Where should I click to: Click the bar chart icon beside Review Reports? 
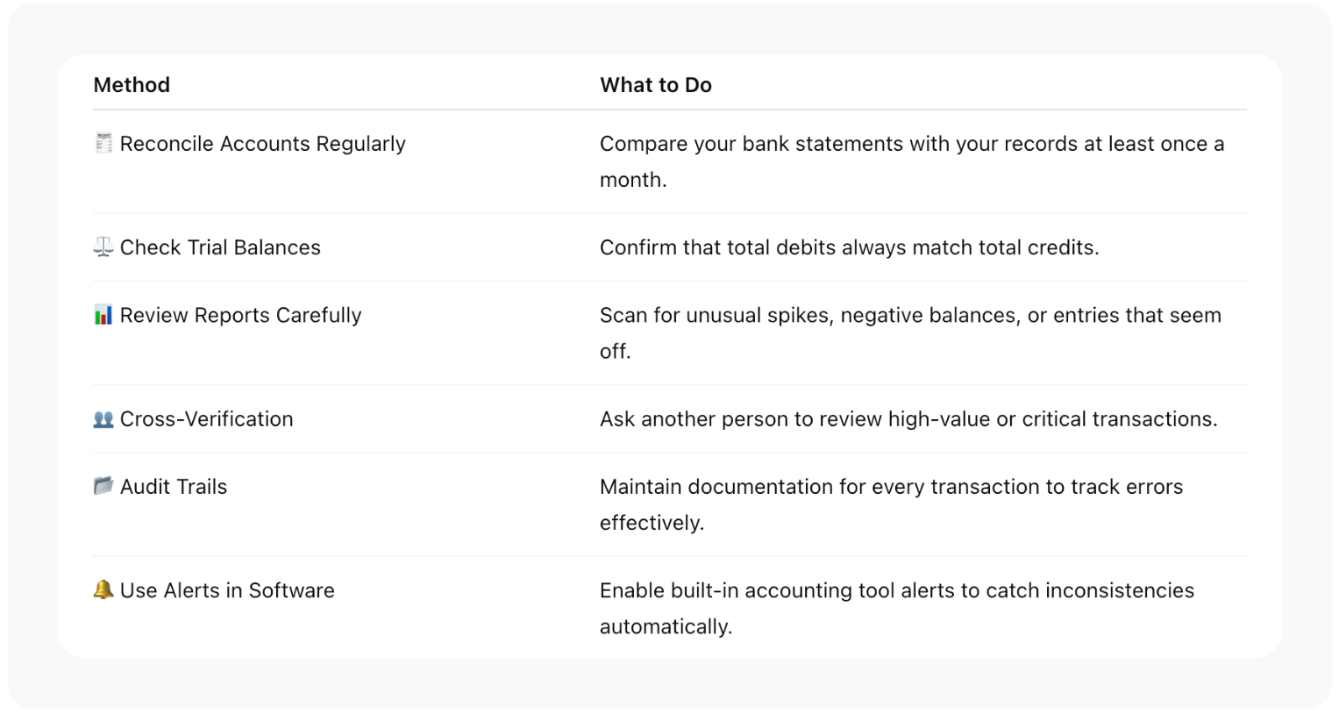pyautogui.click(x=103, y=315)
